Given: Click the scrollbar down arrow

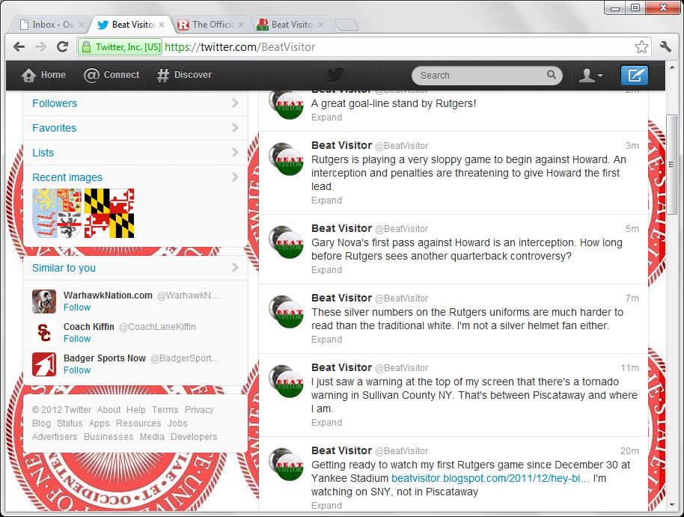Looking at the screenshot, I should pyautogui.click(x=672, y=505).
